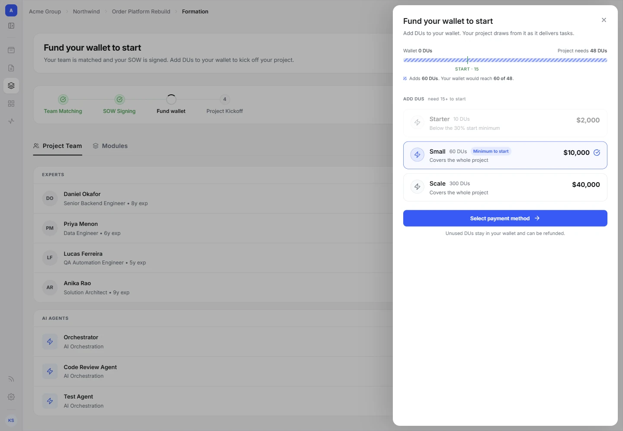Image resolution: width=623 pixels, height=431 pixels.
Task: Click the LF avatar of Lucas Ferreira
Action: click(x=50, y=257)
